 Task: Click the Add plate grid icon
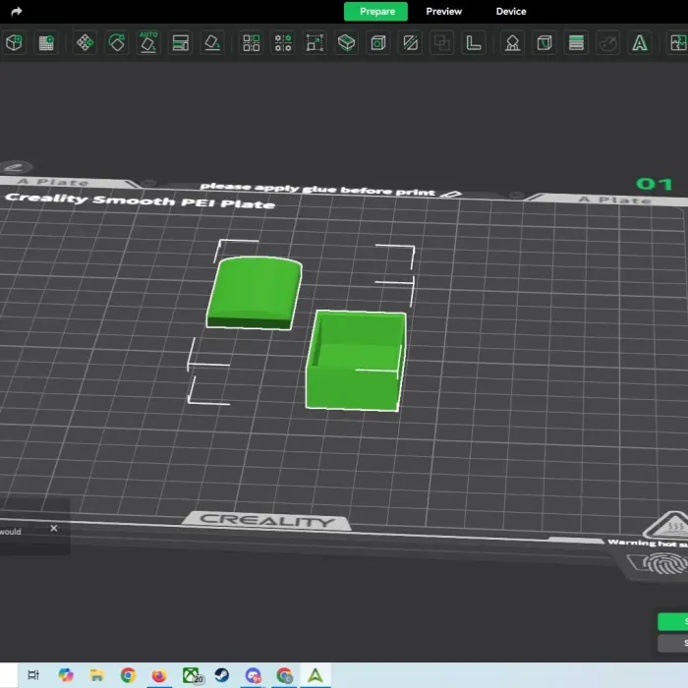point(46,42)
